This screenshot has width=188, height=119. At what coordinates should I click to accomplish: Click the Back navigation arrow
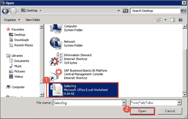point(5,11)
